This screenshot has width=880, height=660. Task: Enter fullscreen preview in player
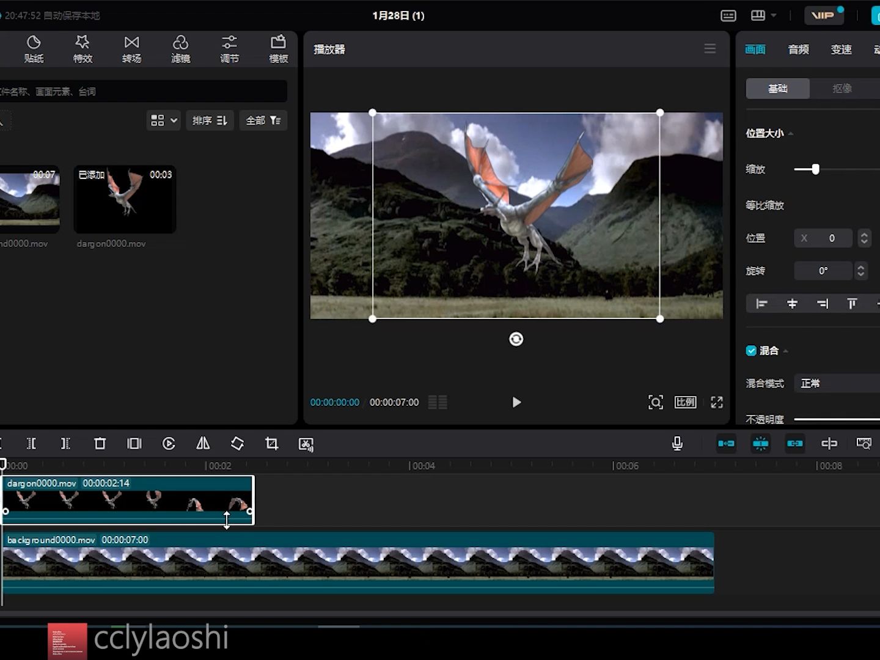(717, 402)
